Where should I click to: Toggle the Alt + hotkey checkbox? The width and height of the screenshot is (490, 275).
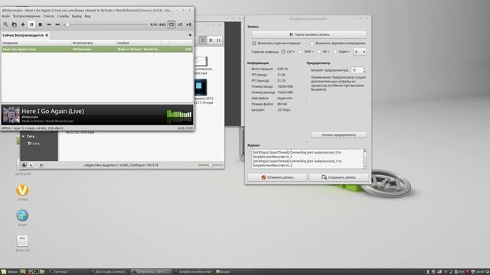click(319, 52)
